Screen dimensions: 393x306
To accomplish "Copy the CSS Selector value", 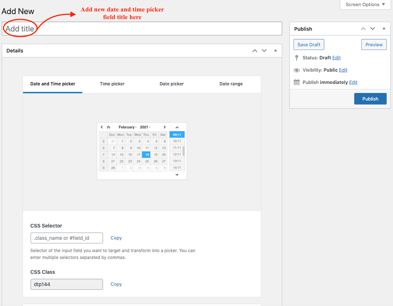I will coord(116,238).
